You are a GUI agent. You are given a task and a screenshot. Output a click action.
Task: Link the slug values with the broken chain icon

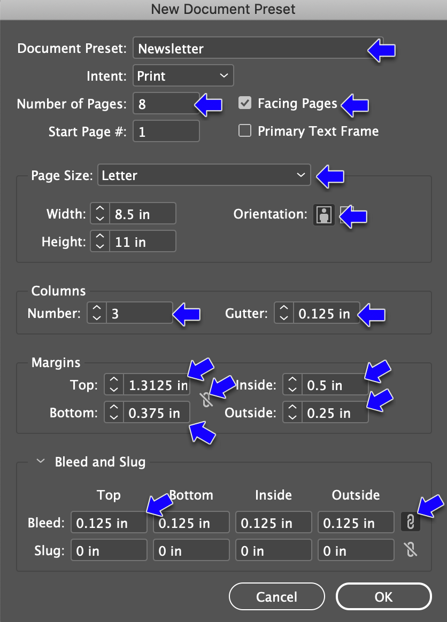tap(411, 549)
